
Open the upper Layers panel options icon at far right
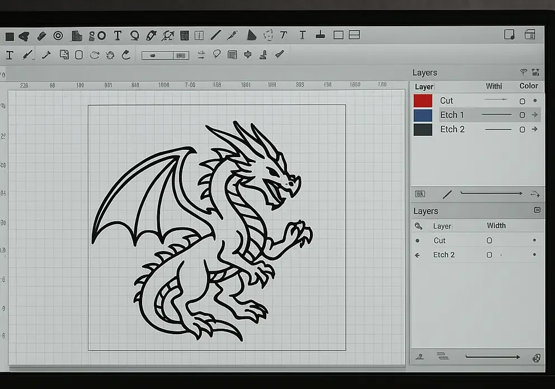[x=535, y=72]
